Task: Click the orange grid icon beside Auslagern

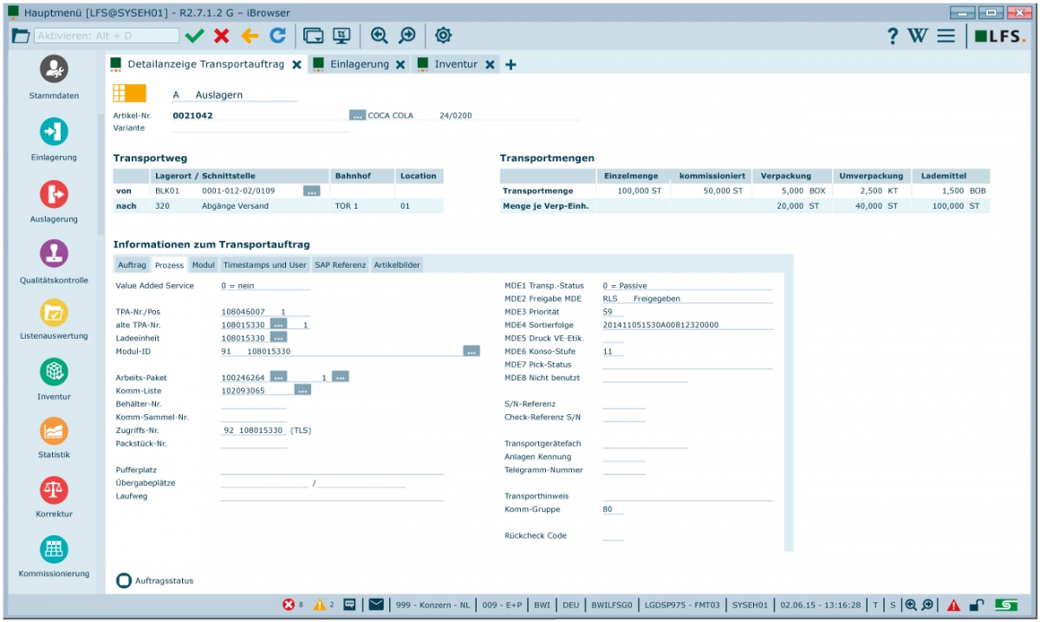Action: [129, 94]
